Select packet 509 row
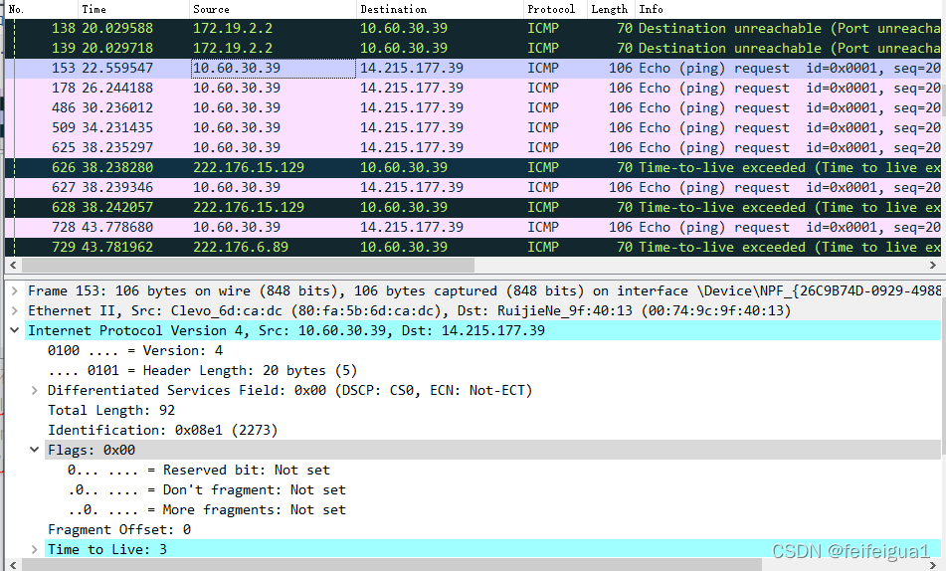The height and width of the screenshot is (571, 946). pyautogui.click(x=473, y=128)
